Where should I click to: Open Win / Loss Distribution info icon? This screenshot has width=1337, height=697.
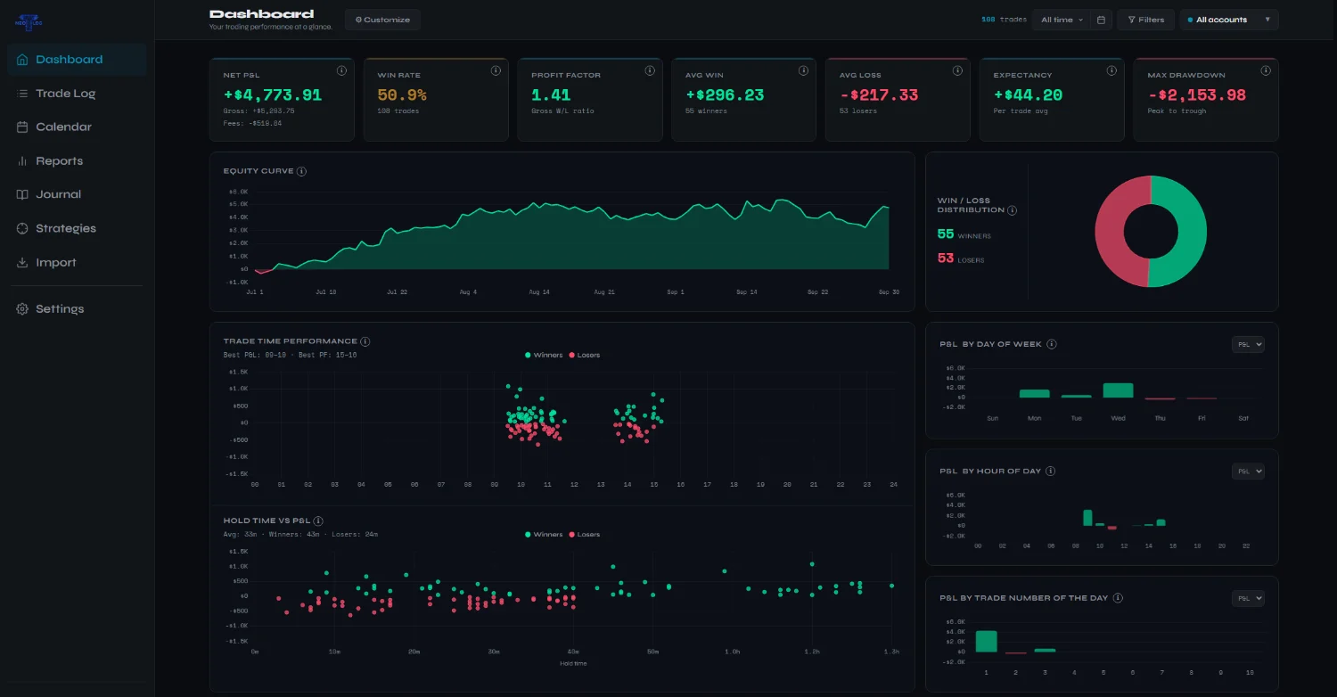point(1012,210)
